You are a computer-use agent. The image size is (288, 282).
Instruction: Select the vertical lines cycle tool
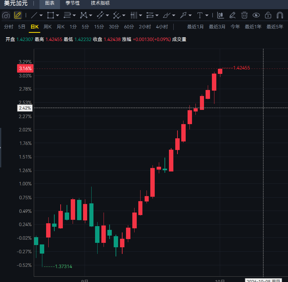pos(134,15)
